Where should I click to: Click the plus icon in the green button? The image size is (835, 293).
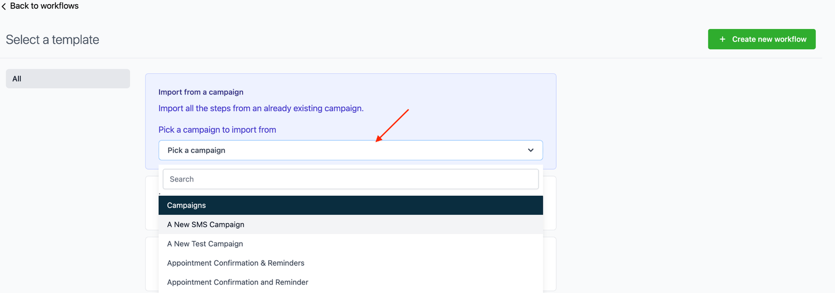[722, 40]
